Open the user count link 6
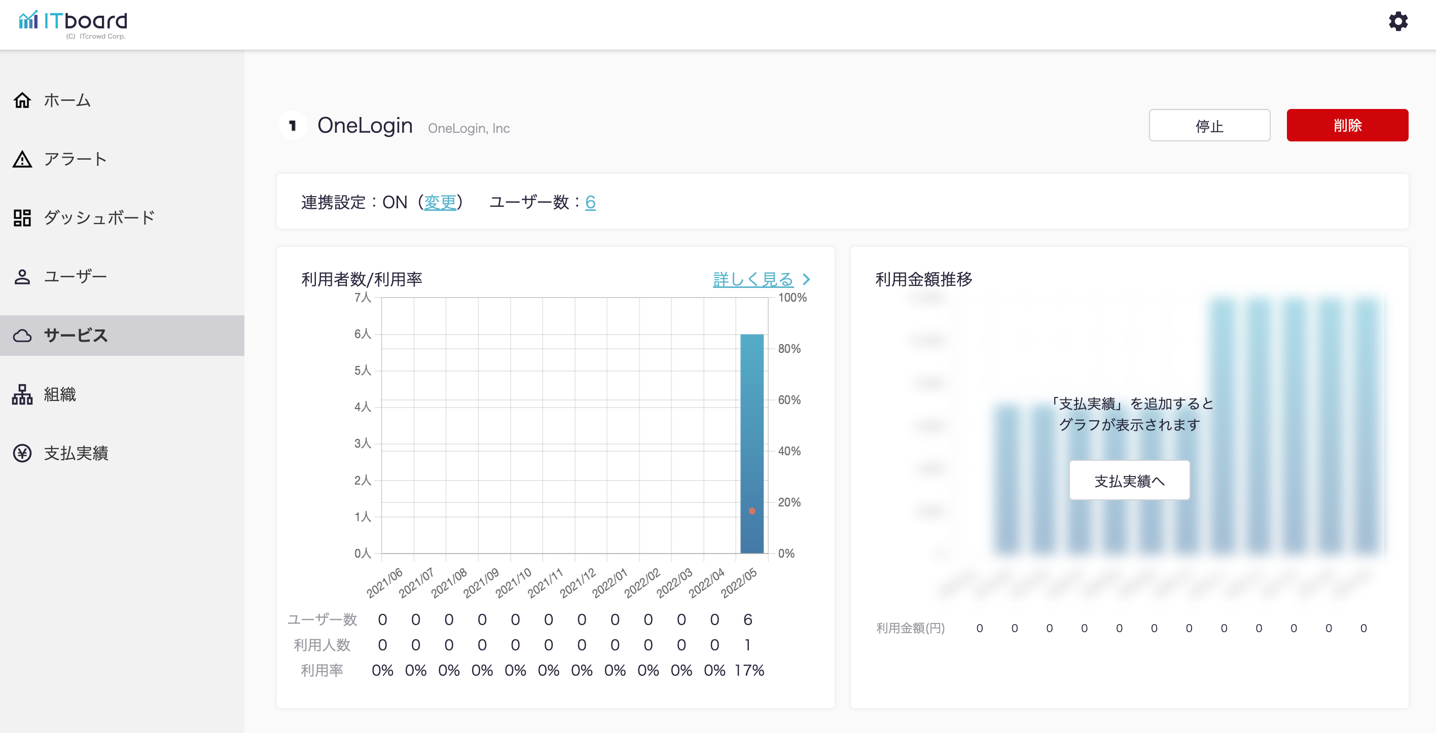 click(x=590, y=202)
